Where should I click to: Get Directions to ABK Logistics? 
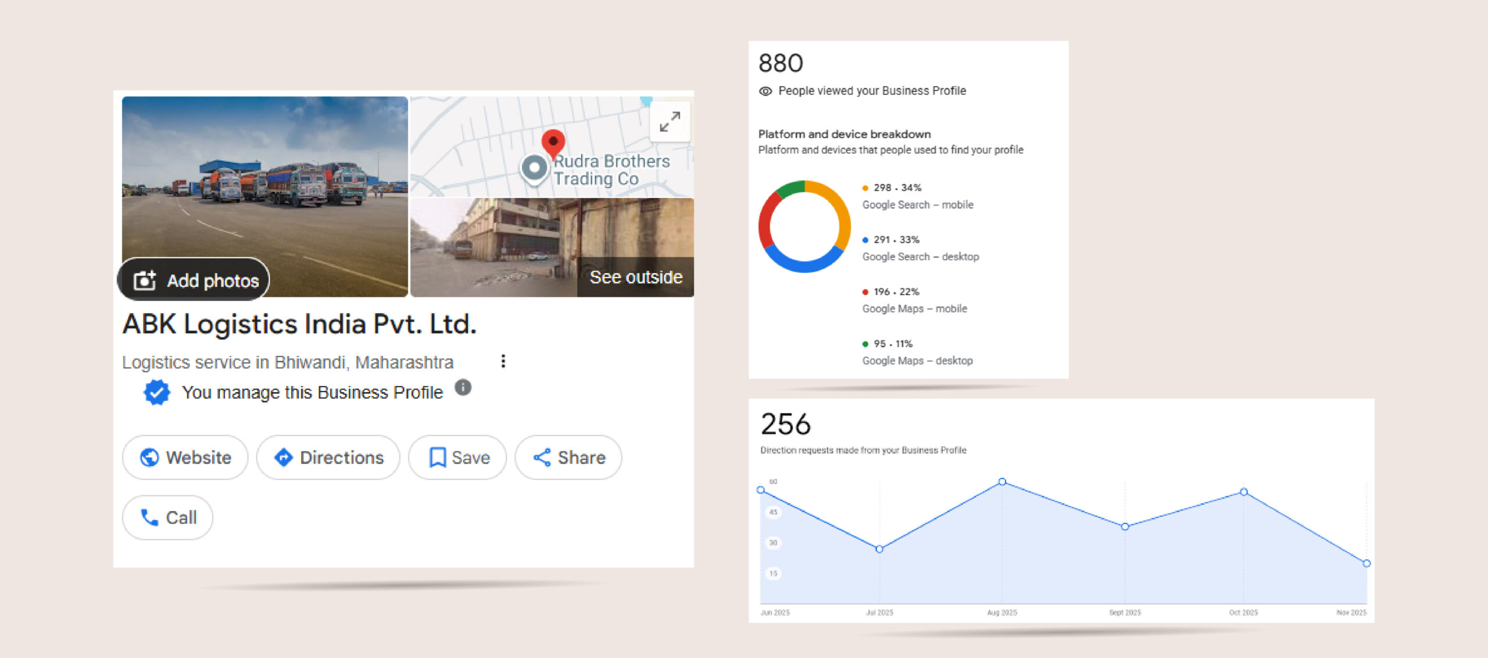click(328, 458)
